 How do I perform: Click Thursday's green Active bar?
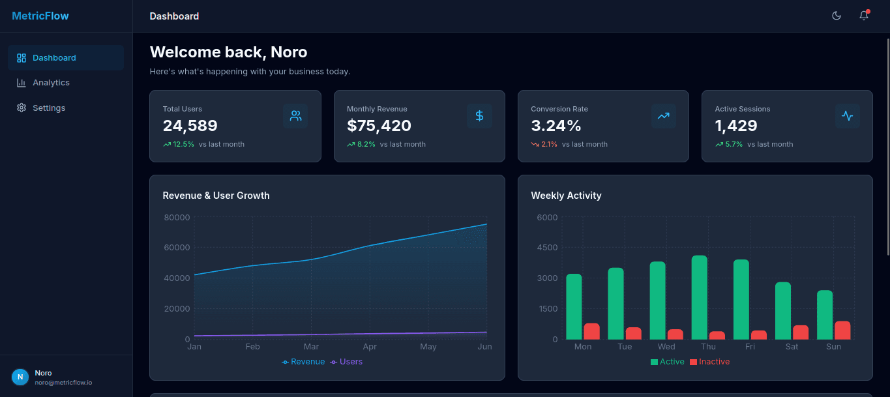(x=700, y=297)
